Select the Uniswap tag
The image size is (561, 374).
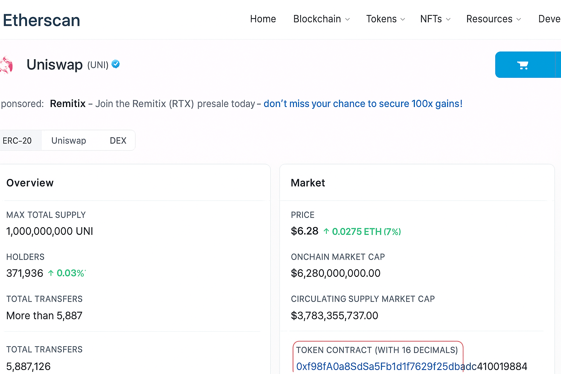(x=69, y=141)
